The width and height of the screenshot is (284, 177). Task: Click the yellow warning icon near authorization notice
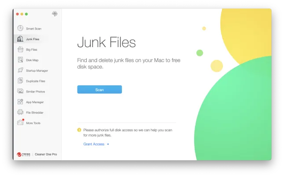tap(79, 130)
